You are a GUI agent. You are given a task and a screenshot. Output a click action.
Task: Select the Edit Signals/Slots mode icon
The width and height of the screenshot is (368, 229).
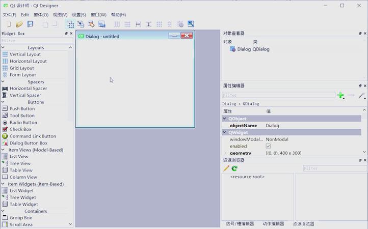pos(81,24)
